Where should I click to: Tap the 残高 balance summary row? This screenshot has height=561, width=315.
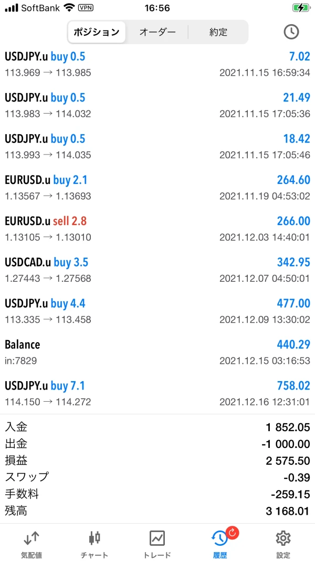157,511
